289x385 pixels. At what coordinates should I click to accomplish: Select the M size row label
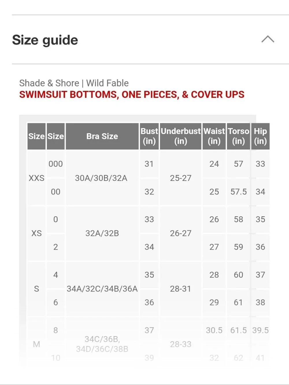pos(36,344)
